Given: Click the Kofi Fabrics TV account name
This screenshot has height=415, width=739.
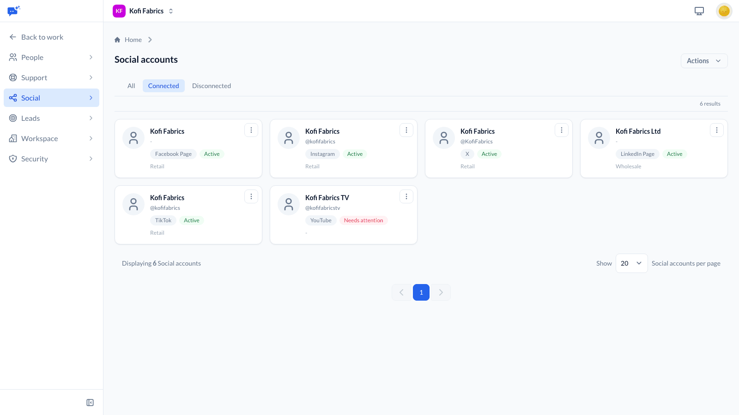Looking at the screenshot, I should [x=327, y=198].
